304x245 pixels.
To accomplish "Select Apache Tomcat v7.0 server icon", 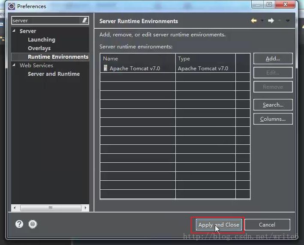I will [105, 68].
